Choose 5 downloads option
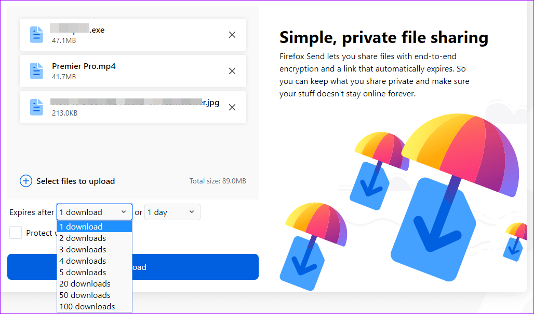This screenshot has height=314, width=534. (95, 272)
